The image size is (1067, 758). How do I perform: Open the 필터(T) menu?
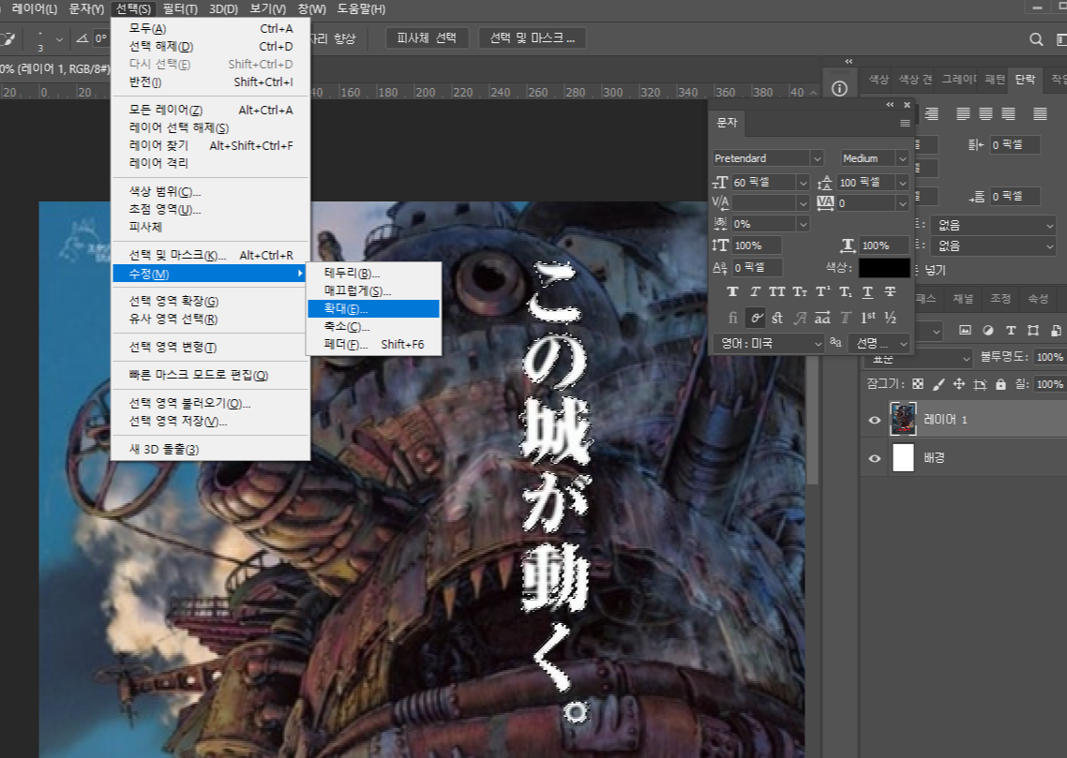pos(180,8)
